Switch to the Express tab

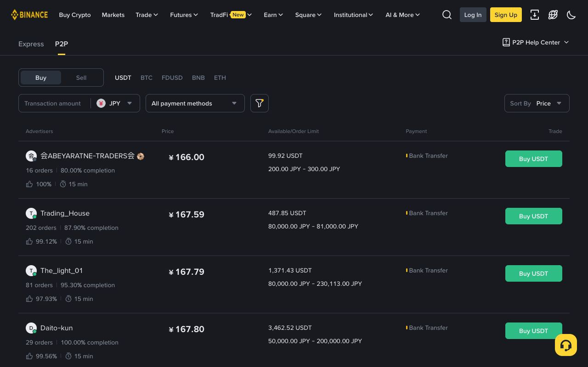pos(31,44)
